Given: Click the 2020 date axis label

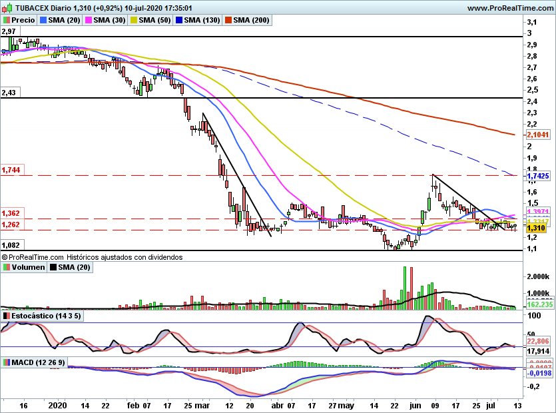Looking at the screenshot, I should 57,406.
